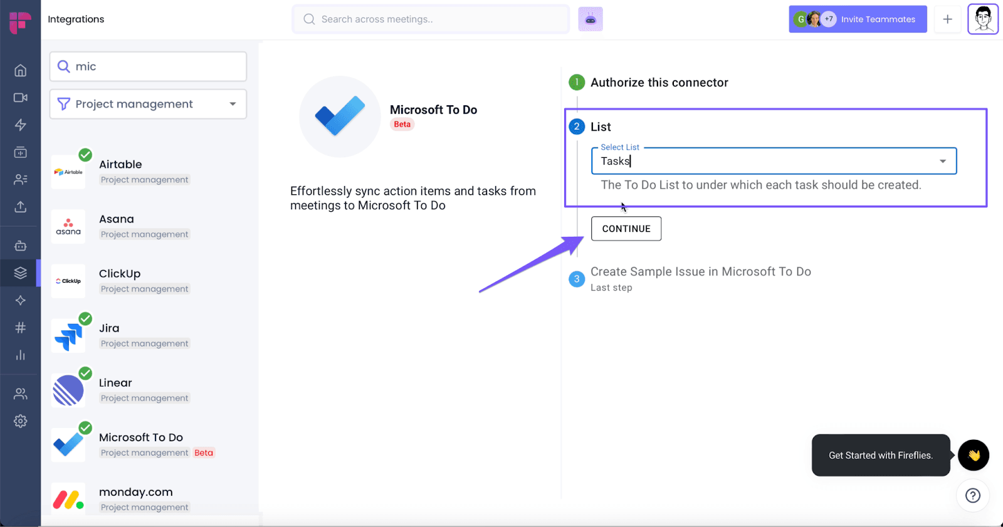The width and height of the screenshot is (1003, 527).
Task: Click the large Microsoft To Do logo
Action: (340, 117)
